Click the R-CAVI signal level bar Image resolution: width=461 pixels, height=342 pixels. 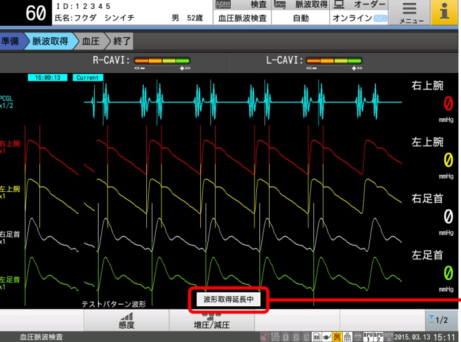(162, 61)
